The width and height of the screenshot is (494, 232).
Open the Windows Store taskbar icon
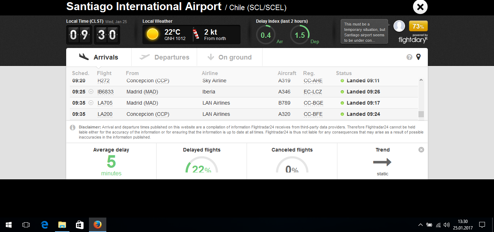(80, 224)
